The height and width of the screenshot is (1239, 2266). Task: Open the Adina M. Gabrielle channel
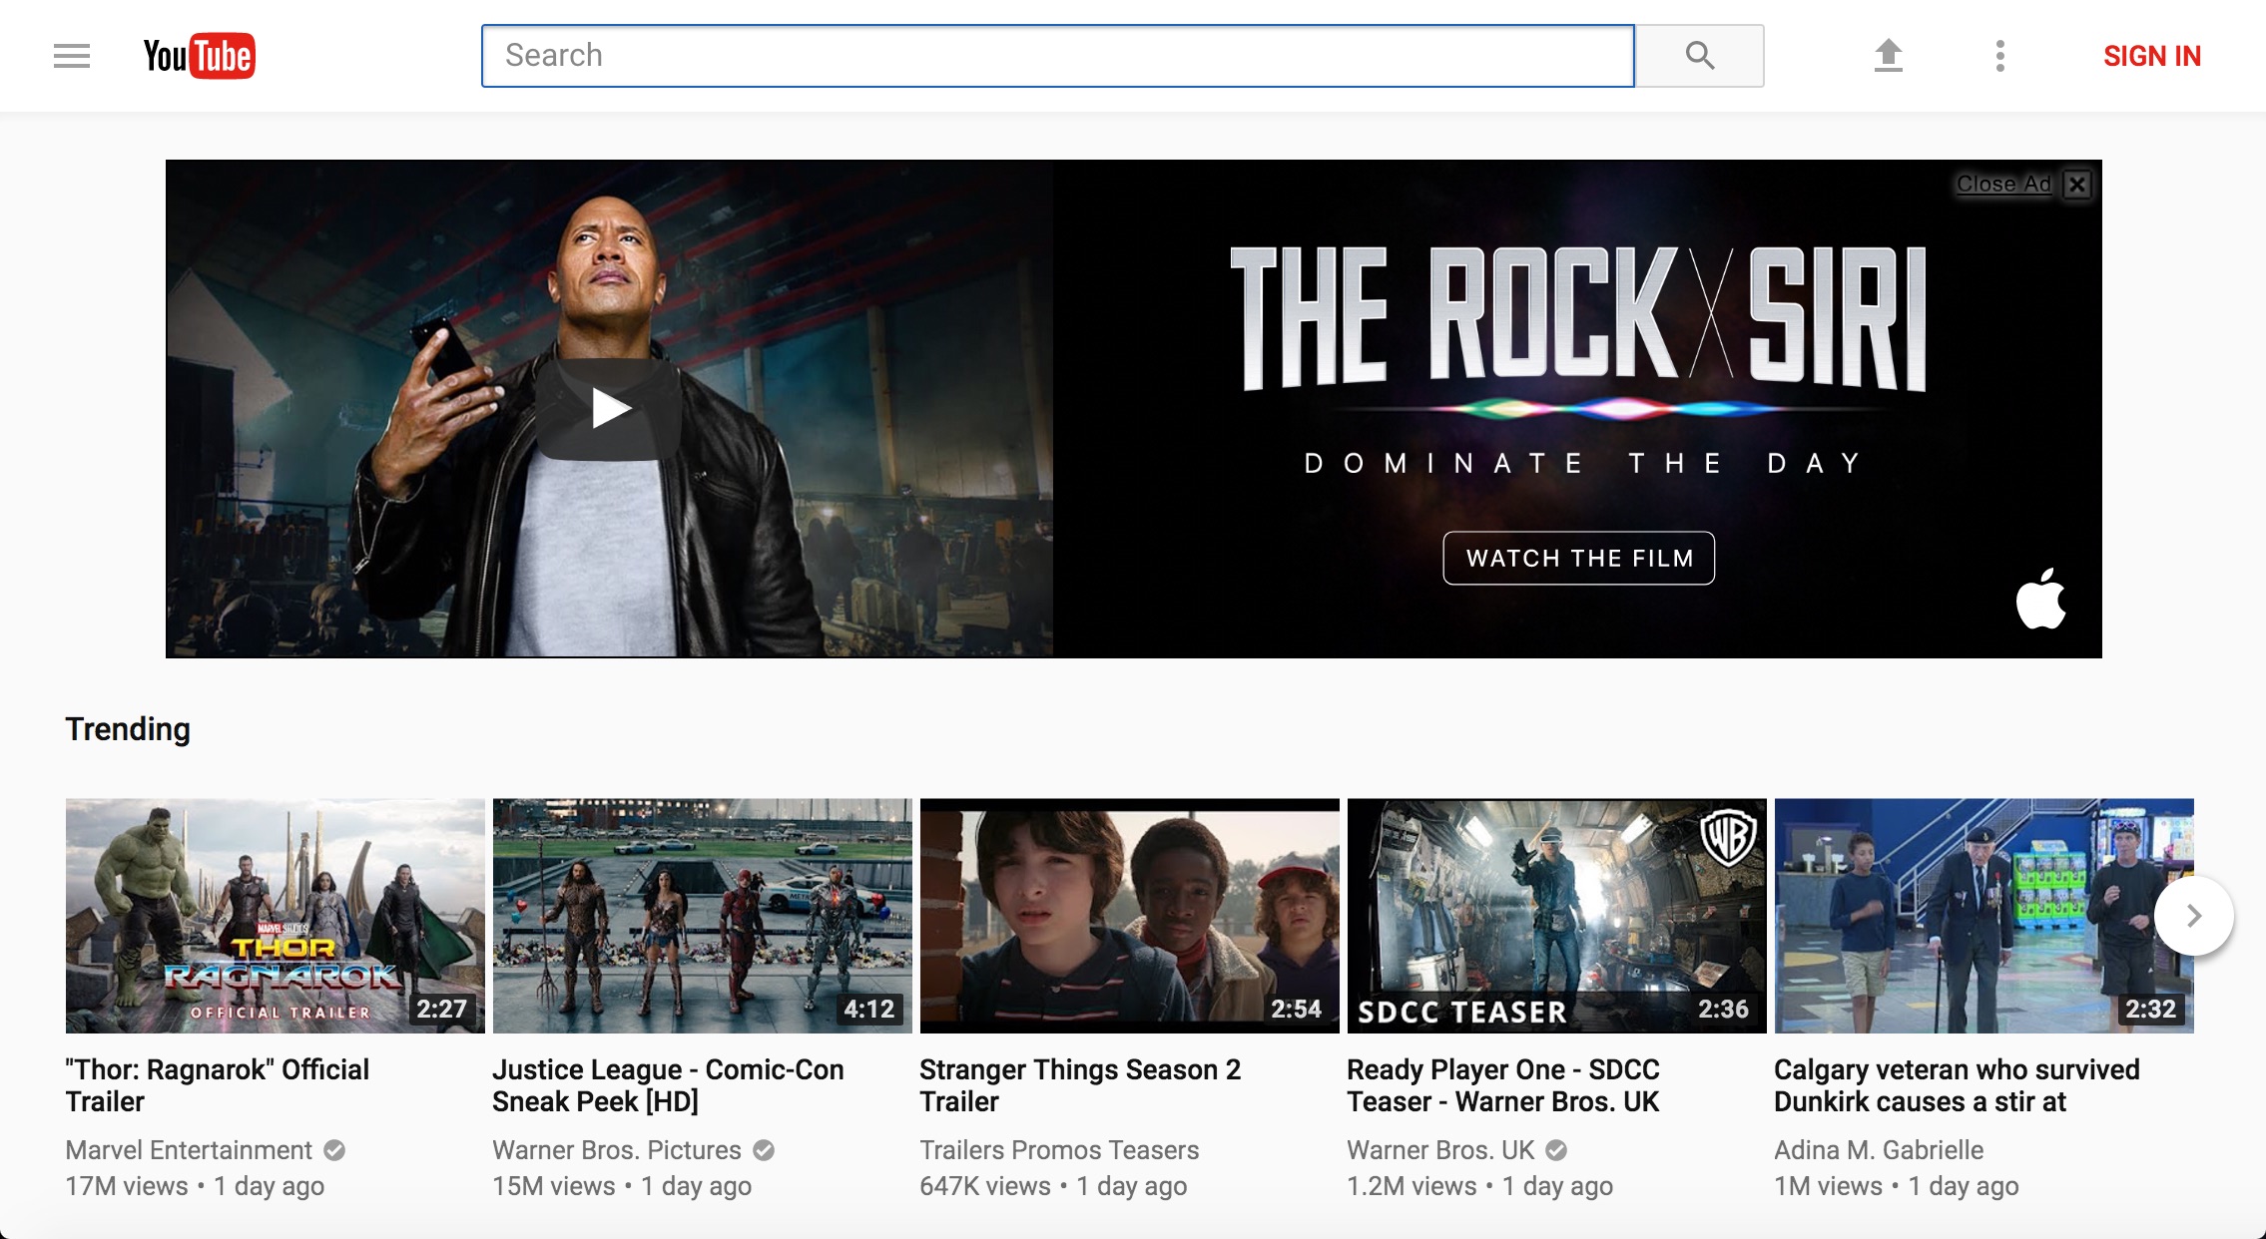point(1879,1150)
